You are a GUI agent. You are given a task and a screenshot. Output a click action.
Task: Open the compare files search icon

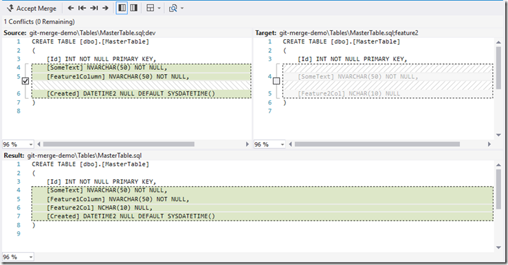pyautogui.click(x=173, y=8)
